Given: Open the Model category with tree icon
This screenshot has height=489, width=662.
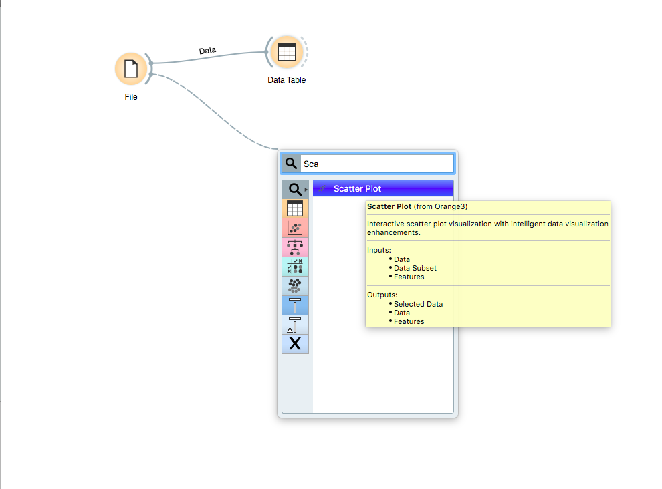Looking at the screenshot, I should [x=295, y=247].
